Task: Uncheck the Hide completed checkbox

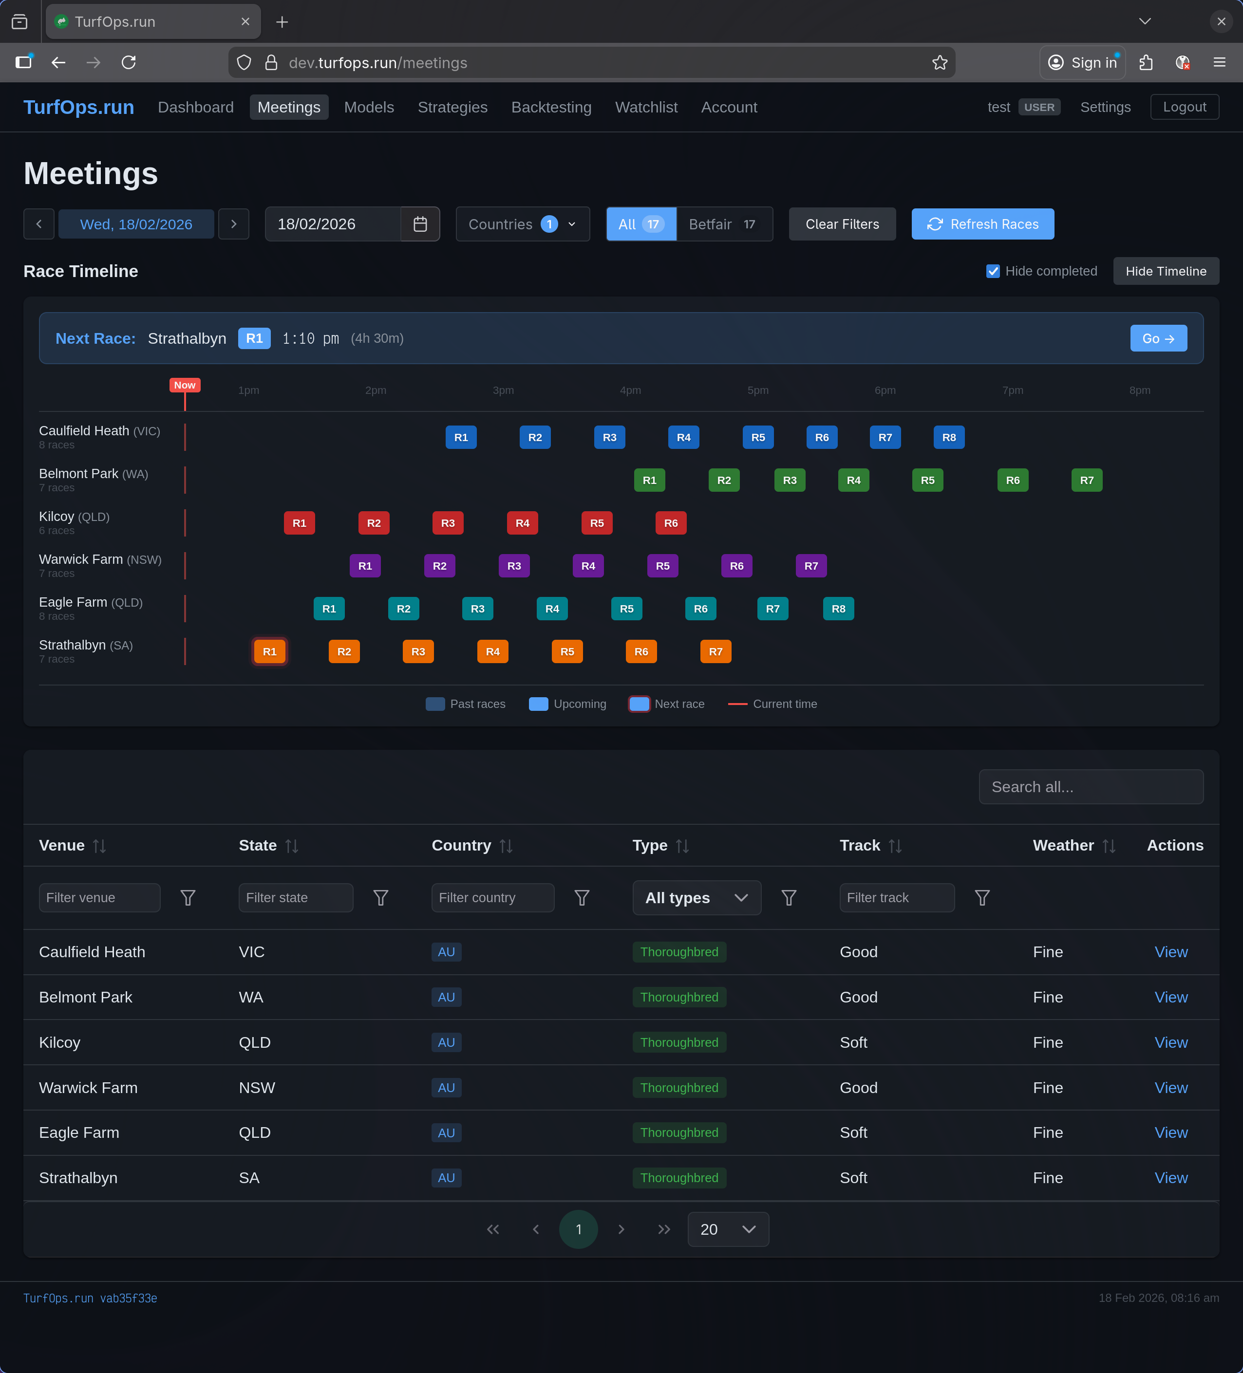Action: 993,271
